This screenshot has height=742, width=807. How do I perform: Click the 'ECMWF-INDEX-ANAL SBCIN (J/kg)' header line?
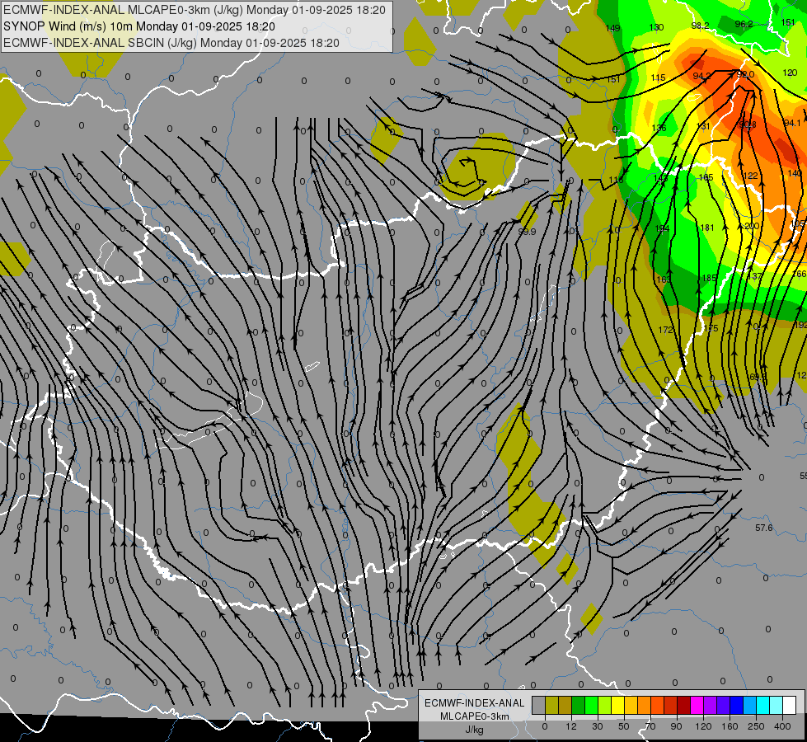point(171,43)
